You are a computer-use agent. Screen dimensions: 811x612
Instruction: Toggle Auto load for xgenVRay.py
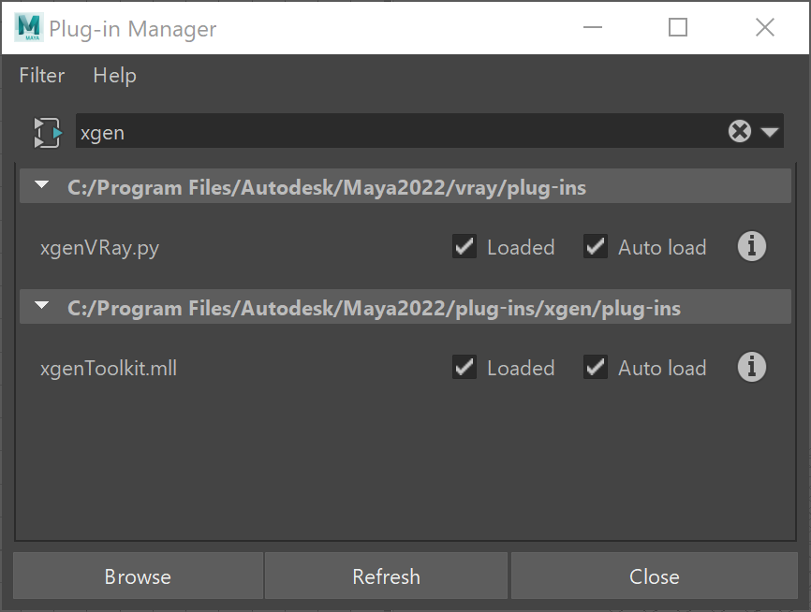pos(596,246)
